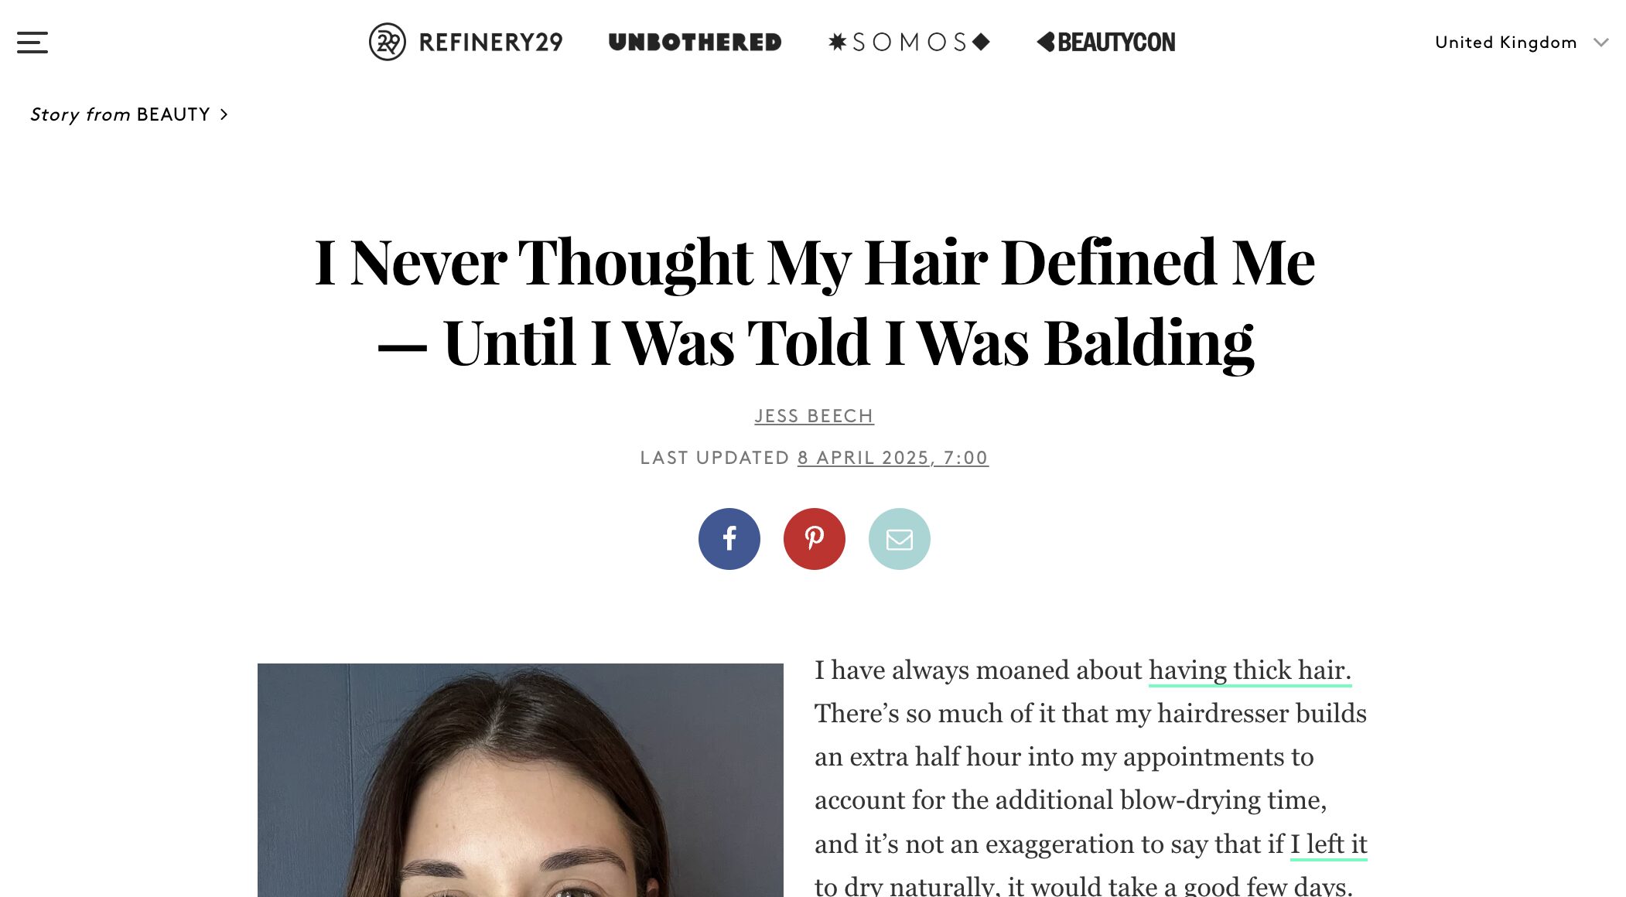
Task: Click the Beautycon logo
Action: (x=1106, y=42)
